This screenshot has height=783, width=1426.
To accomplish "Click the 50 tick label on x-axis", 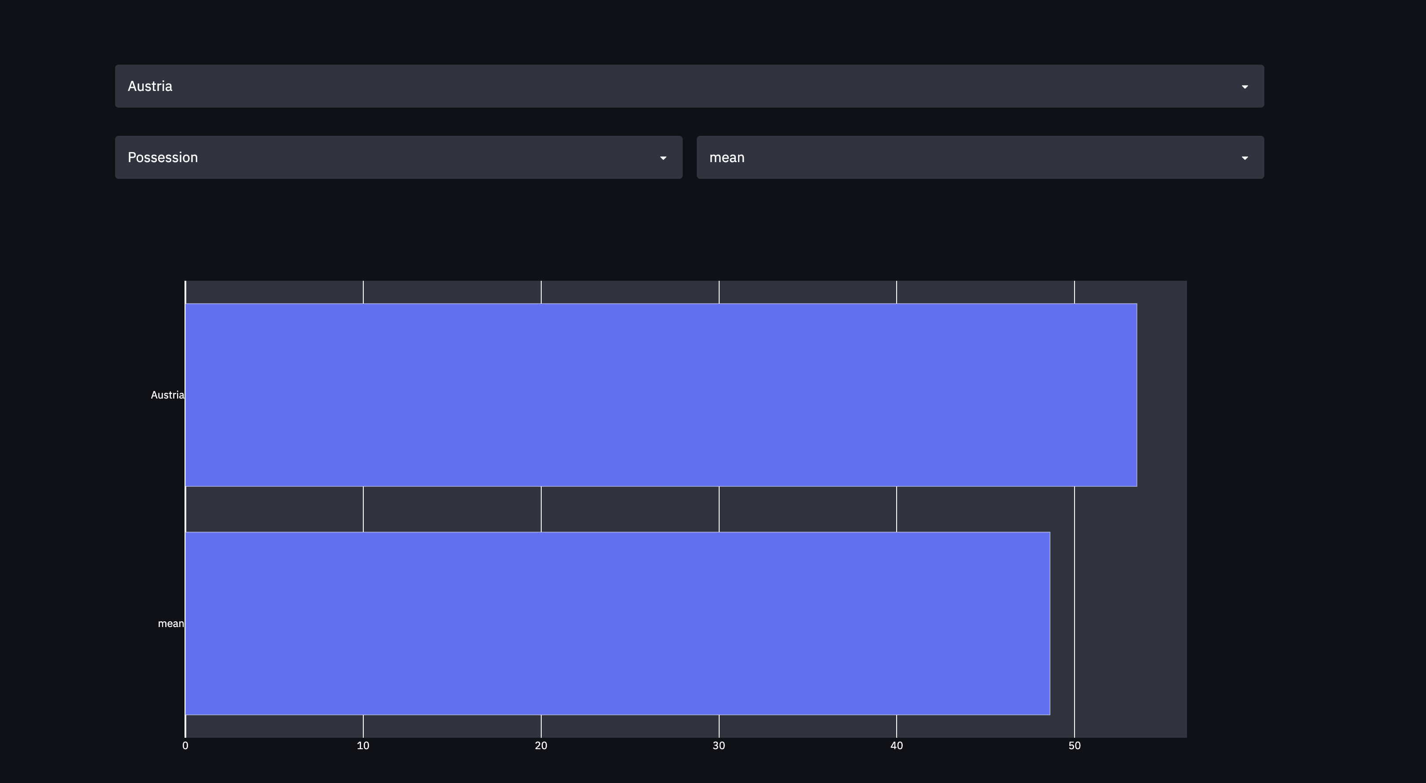I will tap(1075, 746).
